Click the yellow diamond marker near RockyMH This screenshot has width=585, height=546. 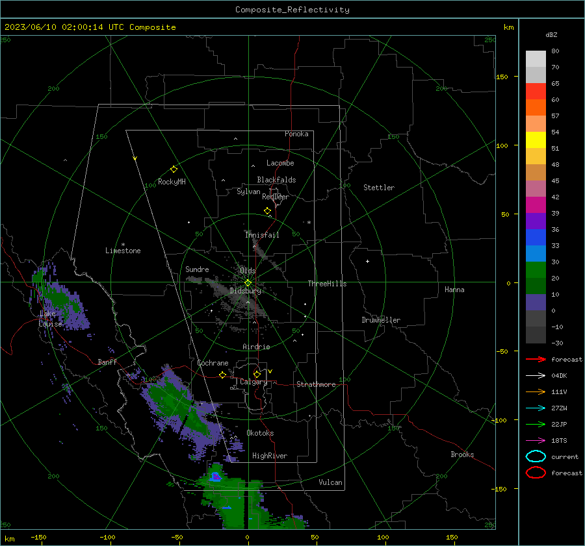(174, 169)
